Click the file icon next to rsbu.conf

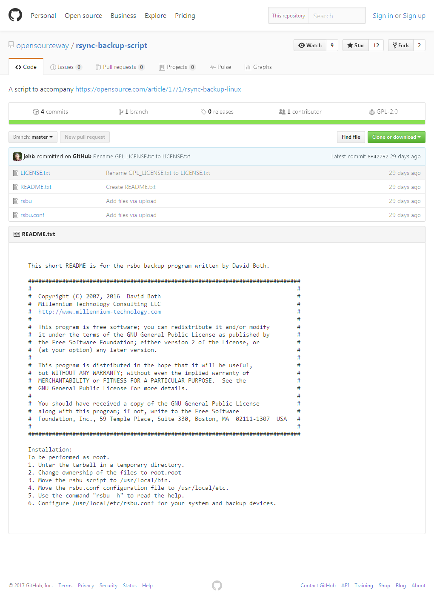pos(16,215)
